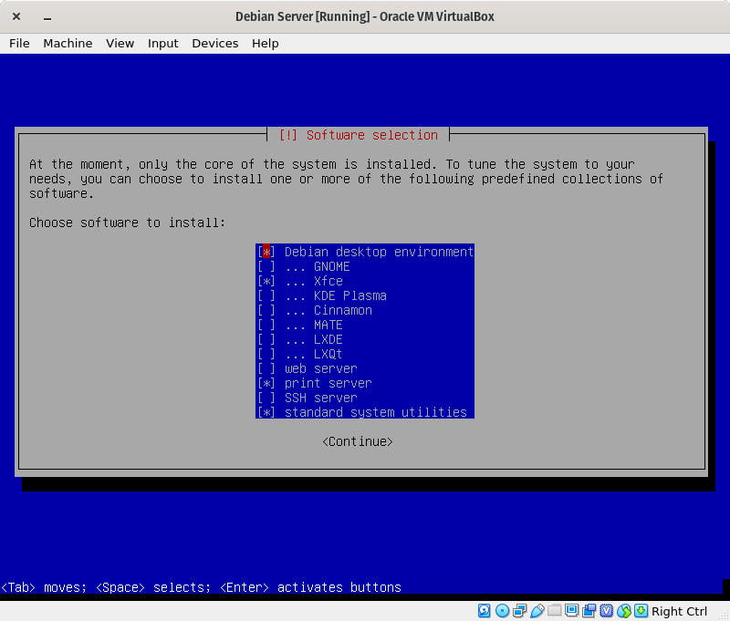The width and height of the screenshot is (730, 621).
Task: Click the display settings status icon
Action: [x=572, y=610]
